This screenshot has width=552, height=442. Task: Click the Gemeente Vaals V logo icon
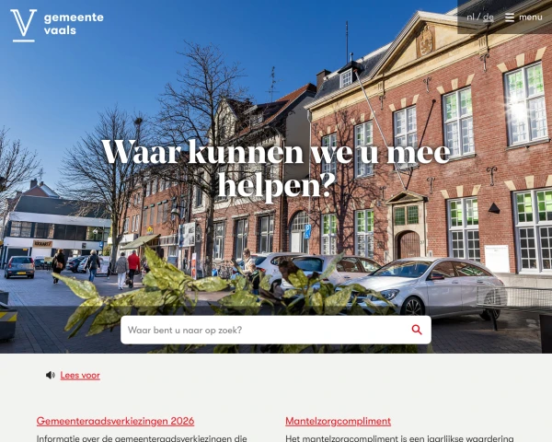pos(23,26)
